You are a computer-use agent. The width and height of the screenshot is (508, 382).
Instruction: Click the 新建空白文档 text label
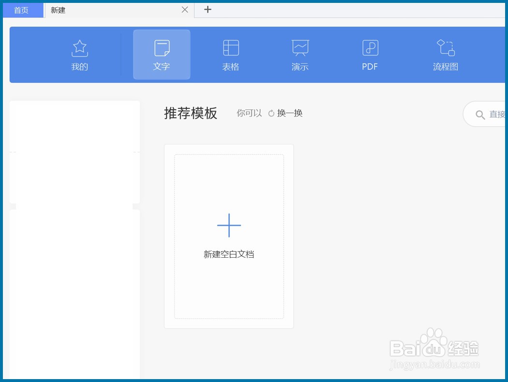pos(228,254)
